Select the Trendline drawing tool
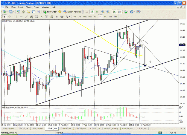 pos(26,17)
